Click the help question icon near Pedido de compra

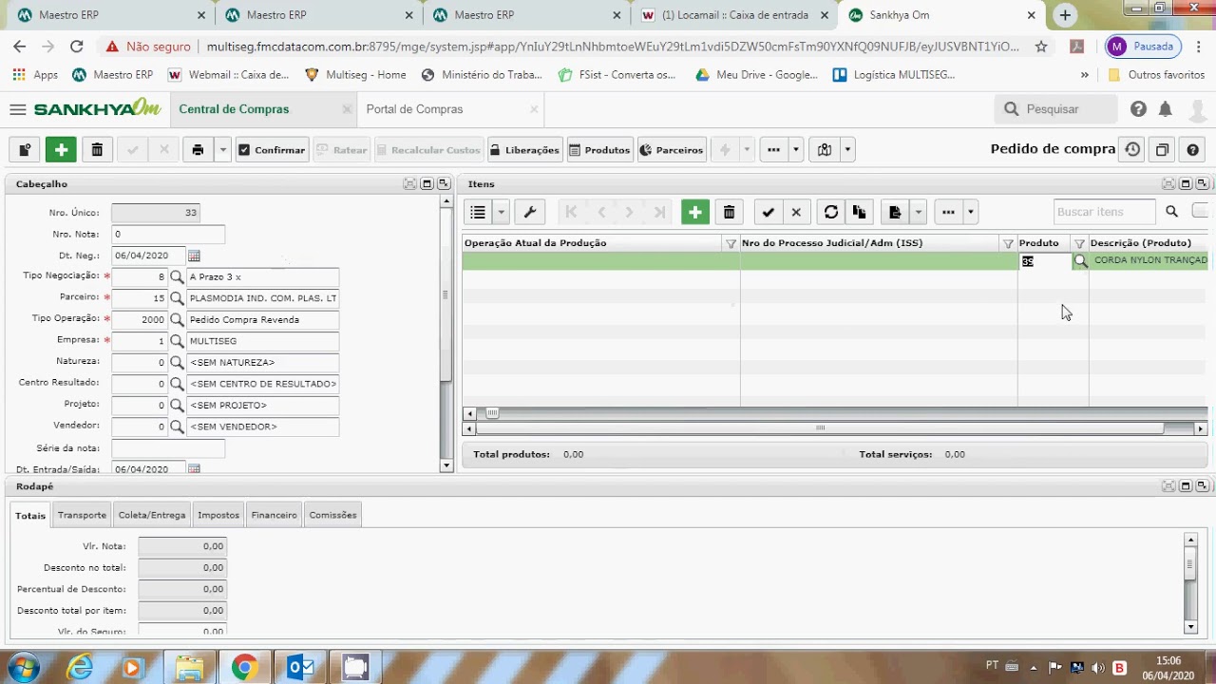pos(1193,149)
